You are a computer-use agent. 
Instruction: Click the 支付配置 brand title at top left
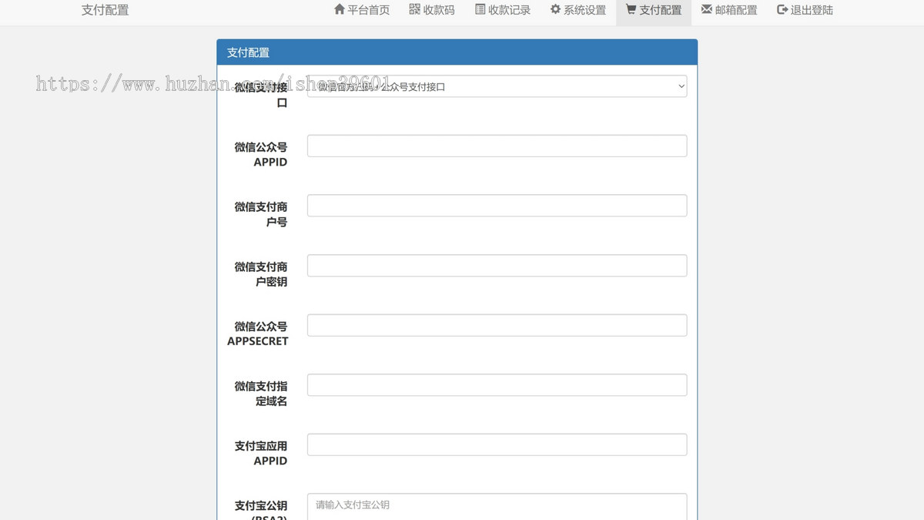(x=105, y=10)
